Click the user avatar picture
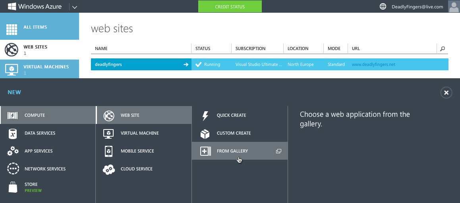Image resolution: width=460 pixels, height=203 pixels. click(454, 6)
